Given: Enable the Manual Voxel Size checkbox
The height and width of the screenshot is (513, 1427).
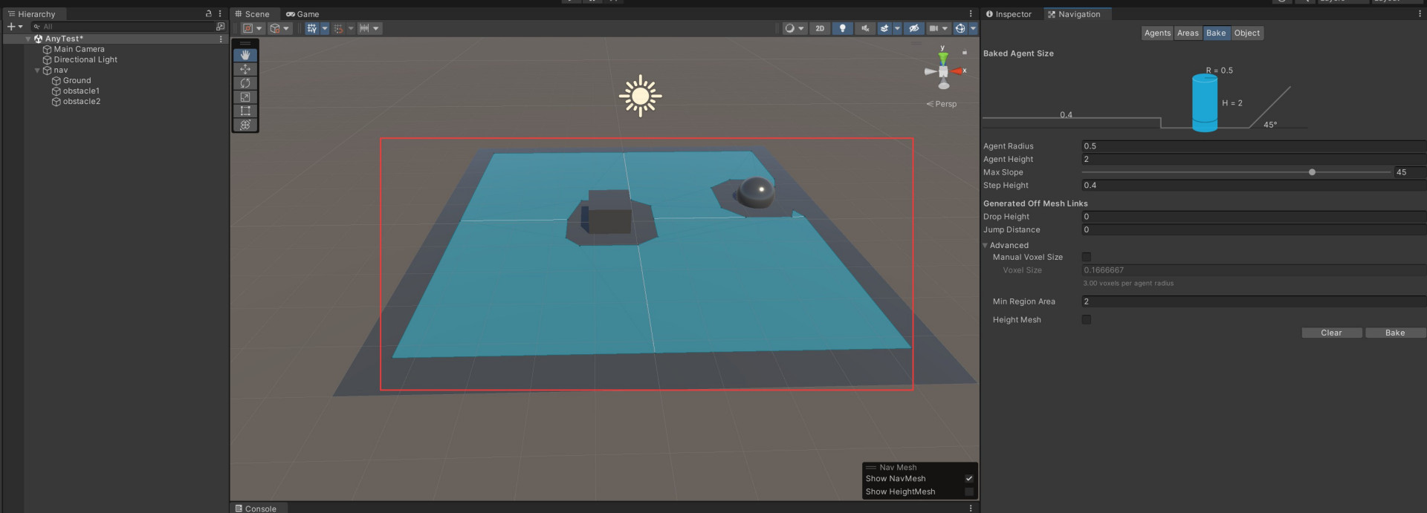Looking at the screenshot, I should tap(1087, 257).
